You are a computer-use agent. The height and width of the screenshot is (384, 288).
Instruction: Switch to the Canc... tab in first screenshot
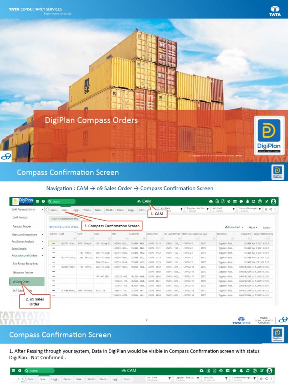[54, 210]
